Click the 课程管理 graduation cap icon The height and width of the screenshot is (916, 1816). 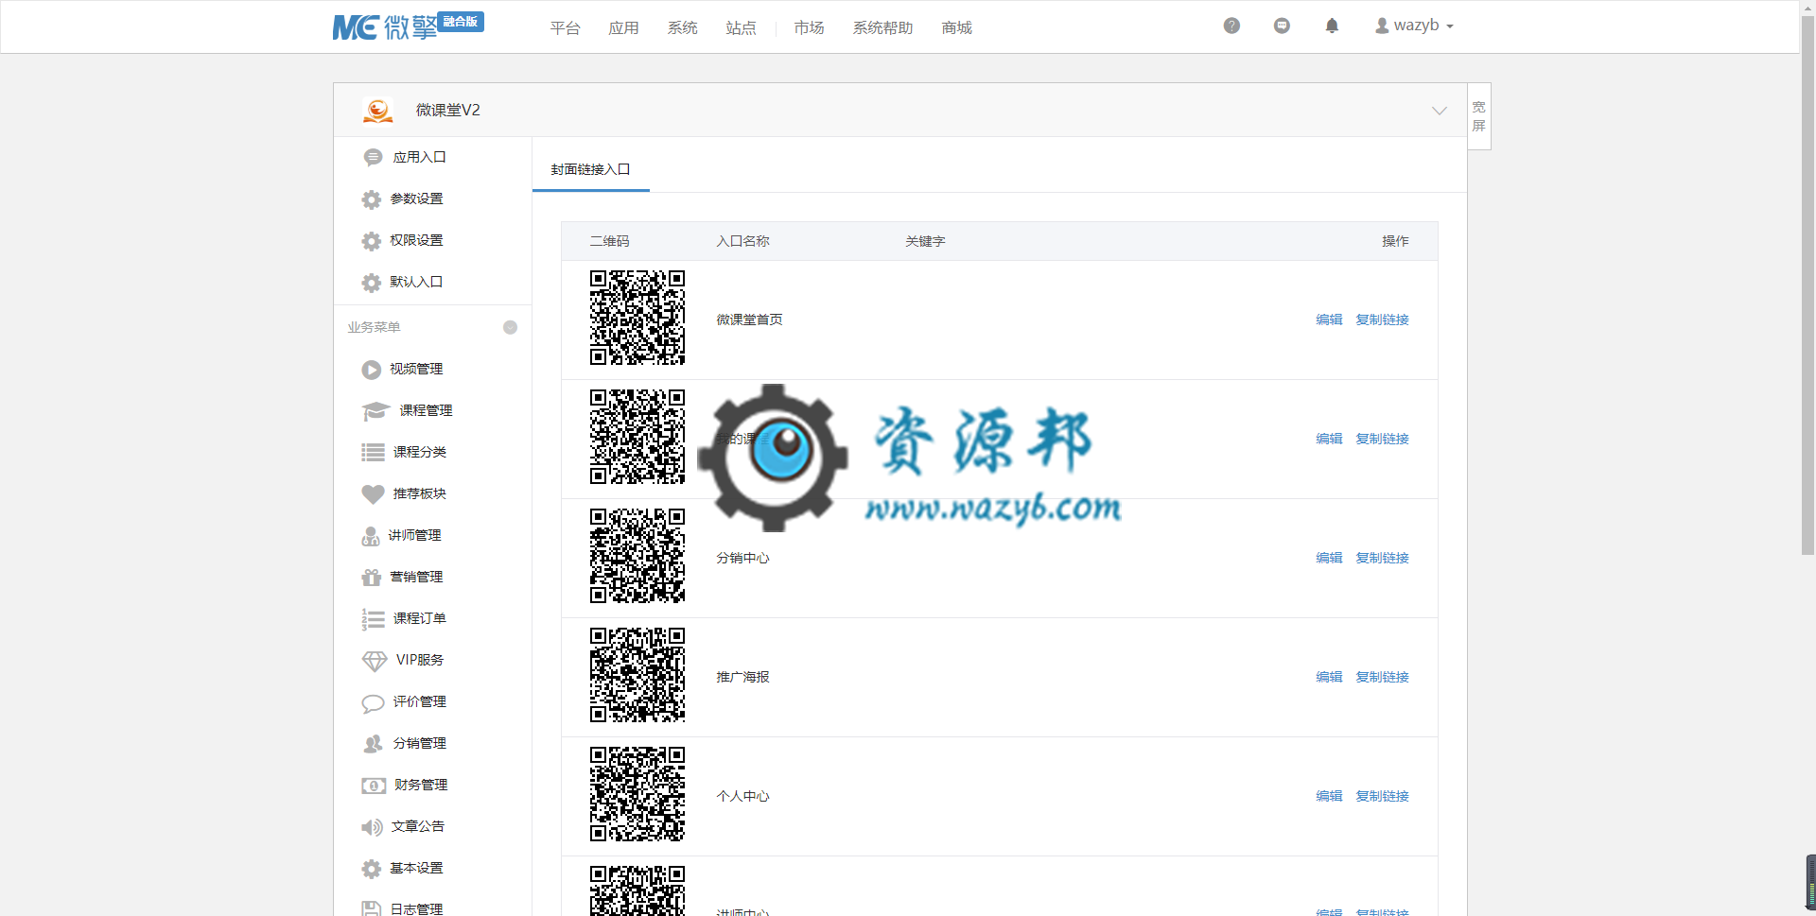375,411
